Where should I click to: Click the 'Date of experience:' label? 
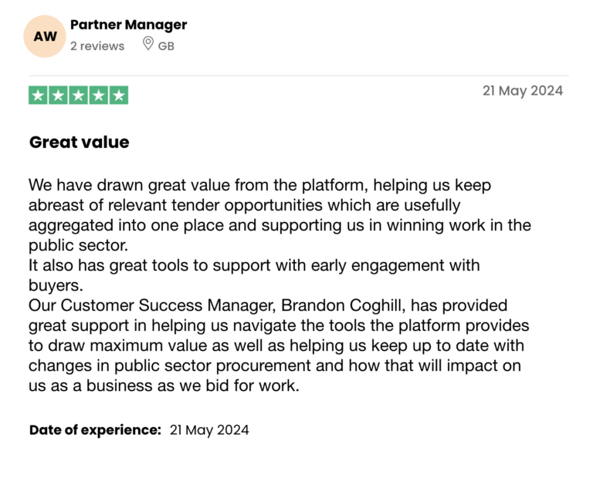(95, 430)
